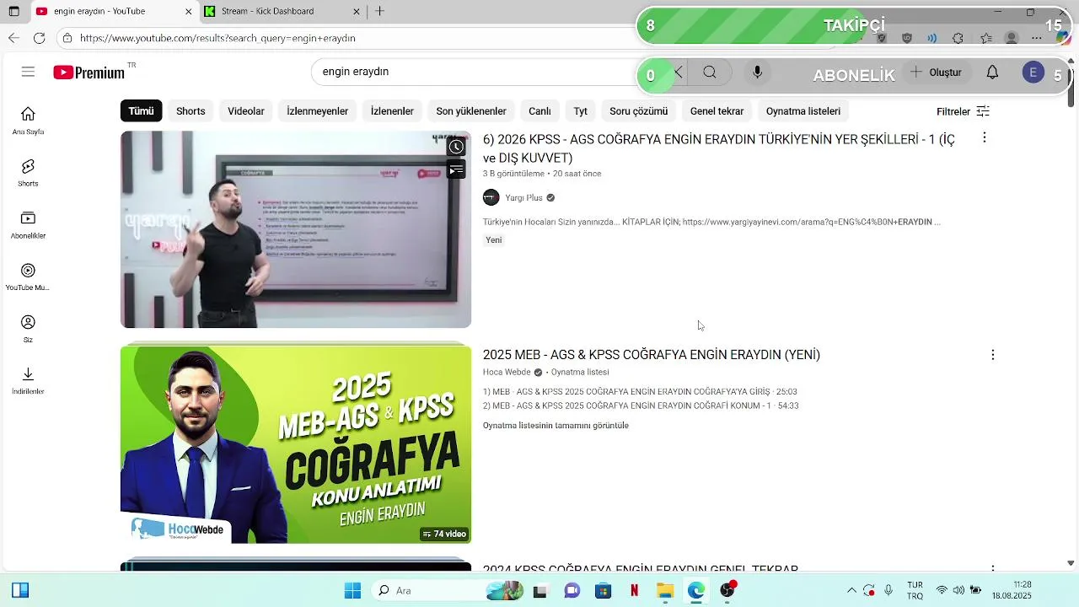
Task: Open 2025 MEB - AGS & KPSS playlist title
Action: tap(652, 355)
